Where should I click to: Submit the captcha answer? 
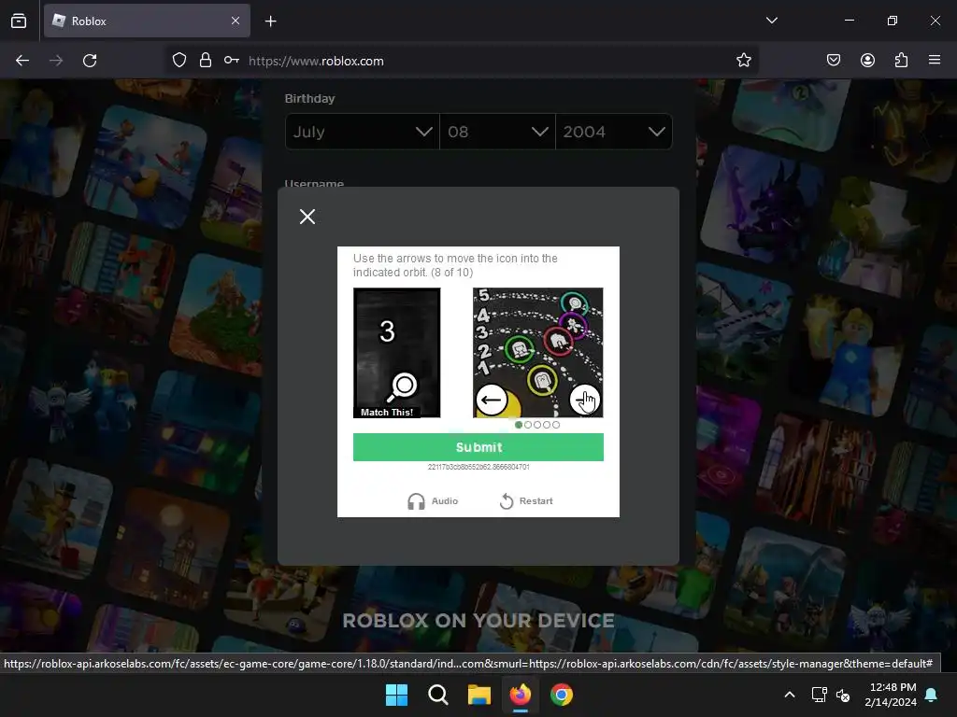(x=478, y=447)
